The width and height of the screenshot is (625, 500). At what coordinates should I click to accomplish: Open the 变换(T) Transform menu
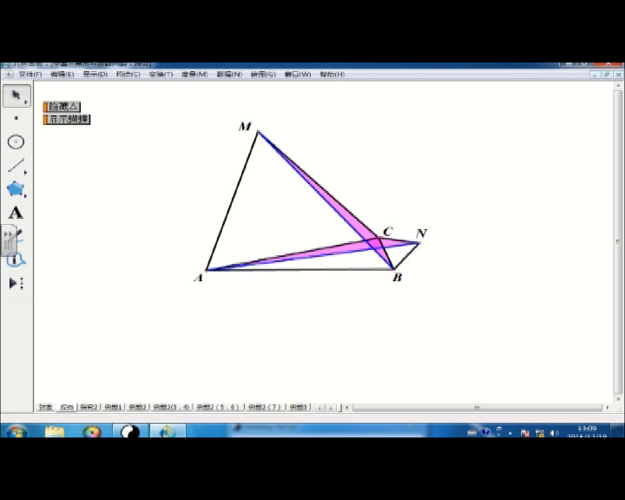pos(161,75)
